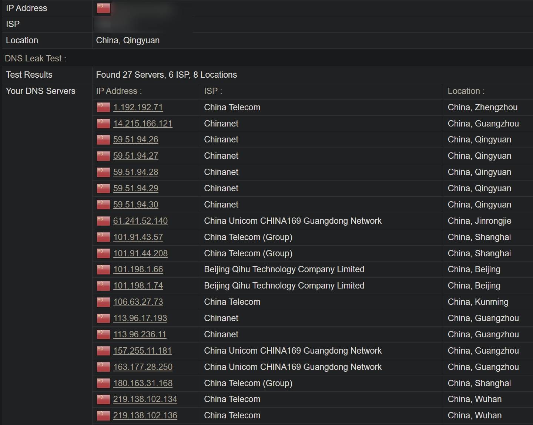This screenshot has height=425, width=533.
Task: Select 'Chinanet' ISP for 113.96.236.11
Action: (221, 334)
